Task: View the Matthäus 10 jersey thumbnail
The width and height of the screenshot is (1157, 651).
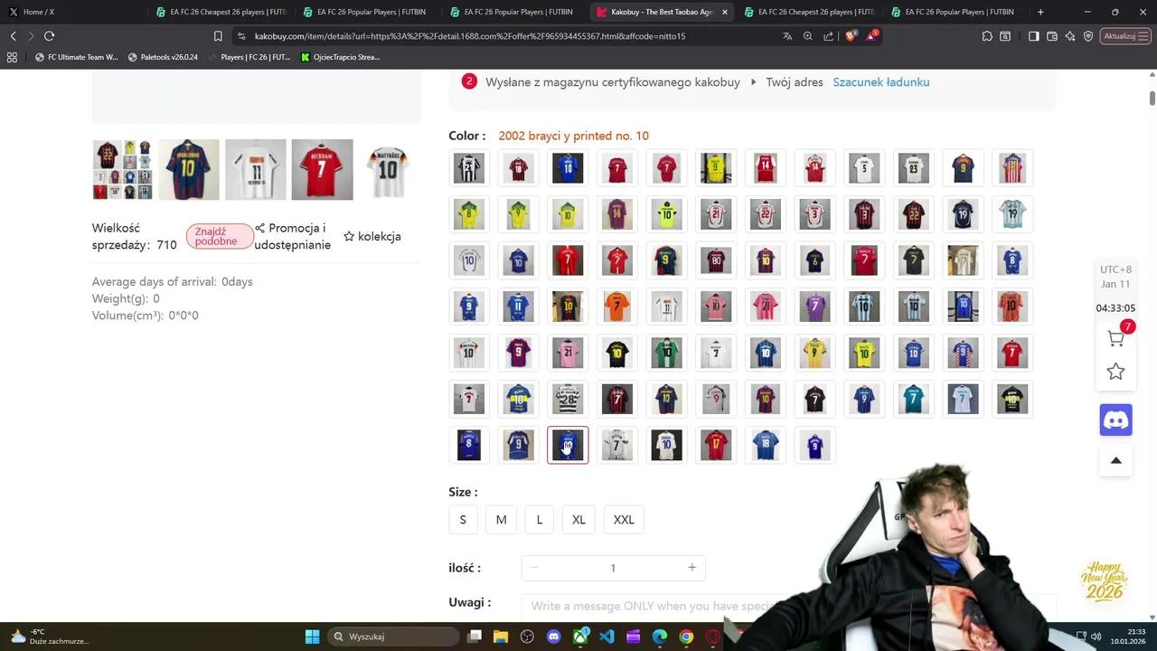Action: tap(389, 169)
